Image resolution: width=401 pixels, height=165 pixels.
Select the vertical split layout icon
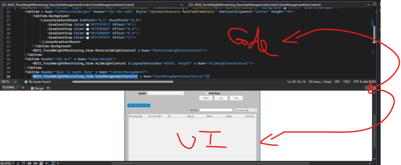(x=367, y=88)
